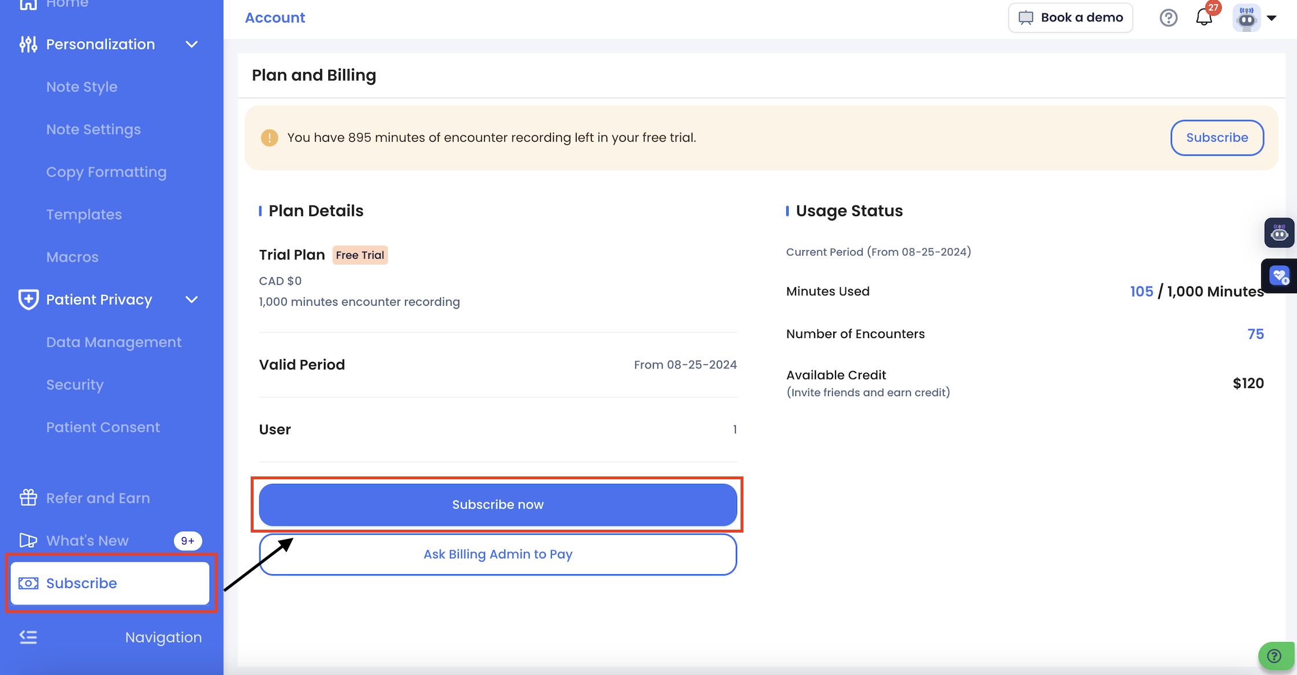
Task: Click the notification bell icon
Action: [1204, 18]
